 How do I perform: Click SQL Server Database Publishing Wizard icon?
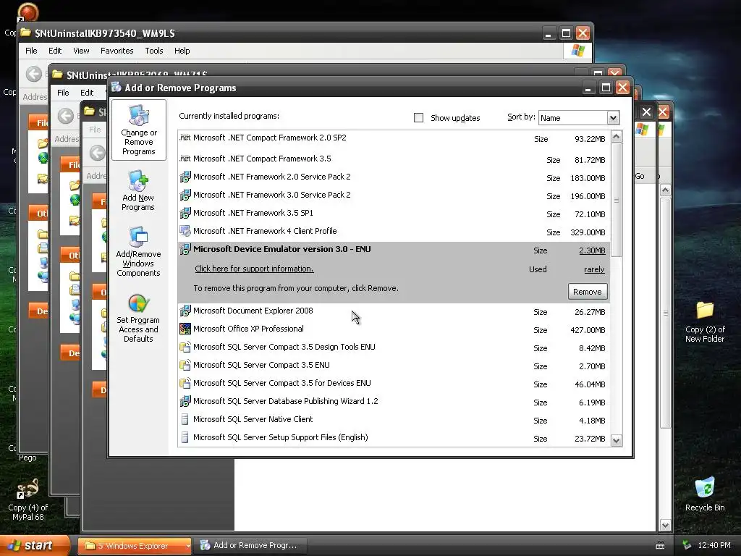click(x=185, y=401)
